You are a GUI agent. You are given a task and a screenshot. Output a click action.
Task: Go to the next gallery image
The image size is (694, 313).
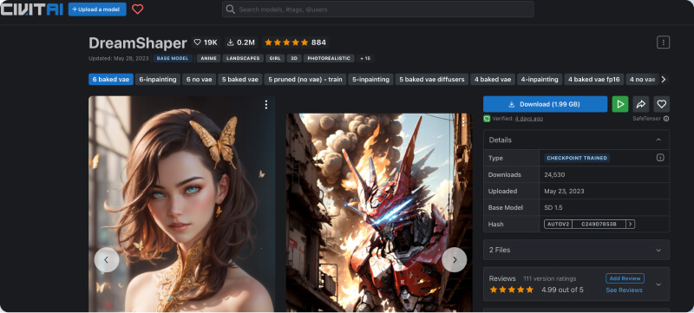(454, 259)
